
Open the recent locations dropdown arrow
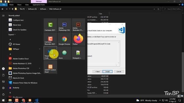tap(9, 9)
